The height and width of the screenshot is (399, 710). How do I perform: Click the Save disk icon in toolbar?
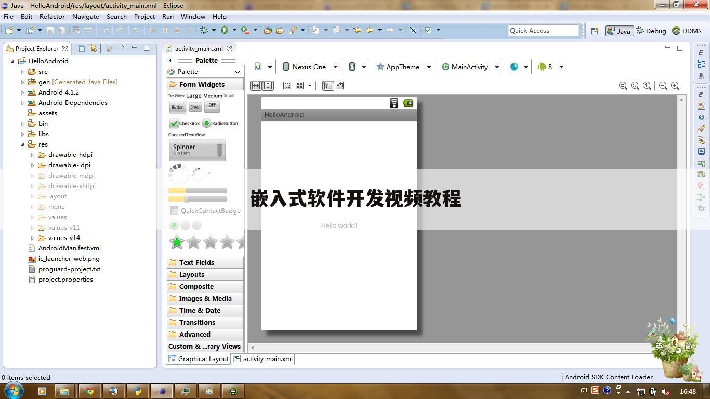(x=50, y=30)
